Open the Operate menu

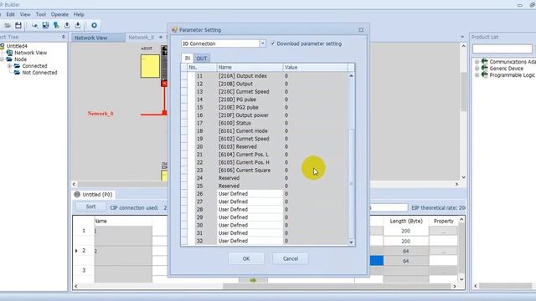(59, 14)
